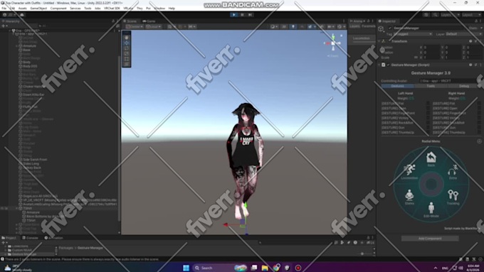Open the VRChat SDK menu

coord(112,9)
